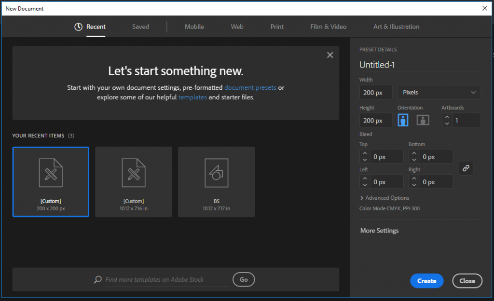Increase the Right bleed value with up arrow
The image size is (494, 301).
(413, 178)
